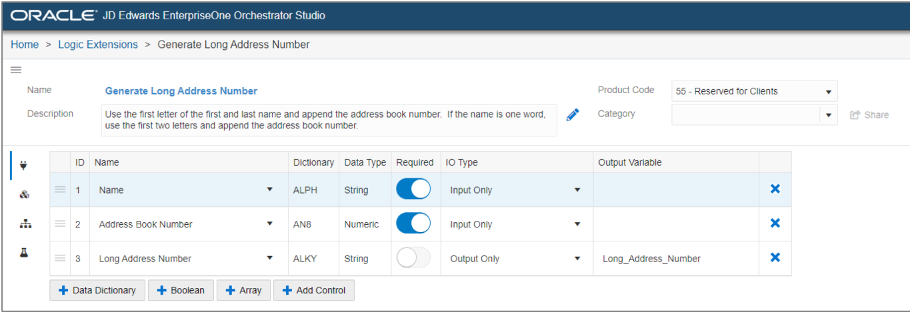Grab drag handle of Long Address Number row
Viewport: 910px width, 314px height.
[60, 258]
